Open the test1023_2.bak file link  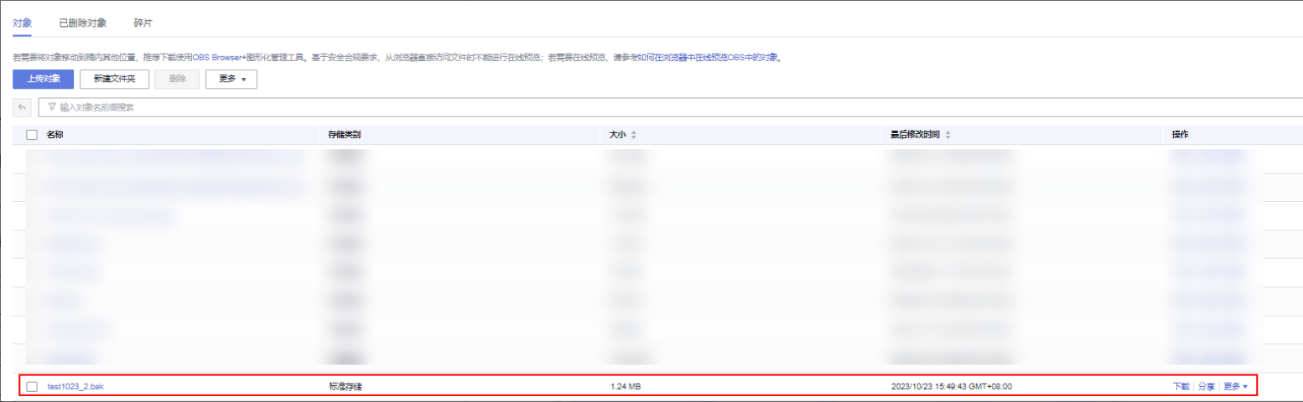pos(75,386)
